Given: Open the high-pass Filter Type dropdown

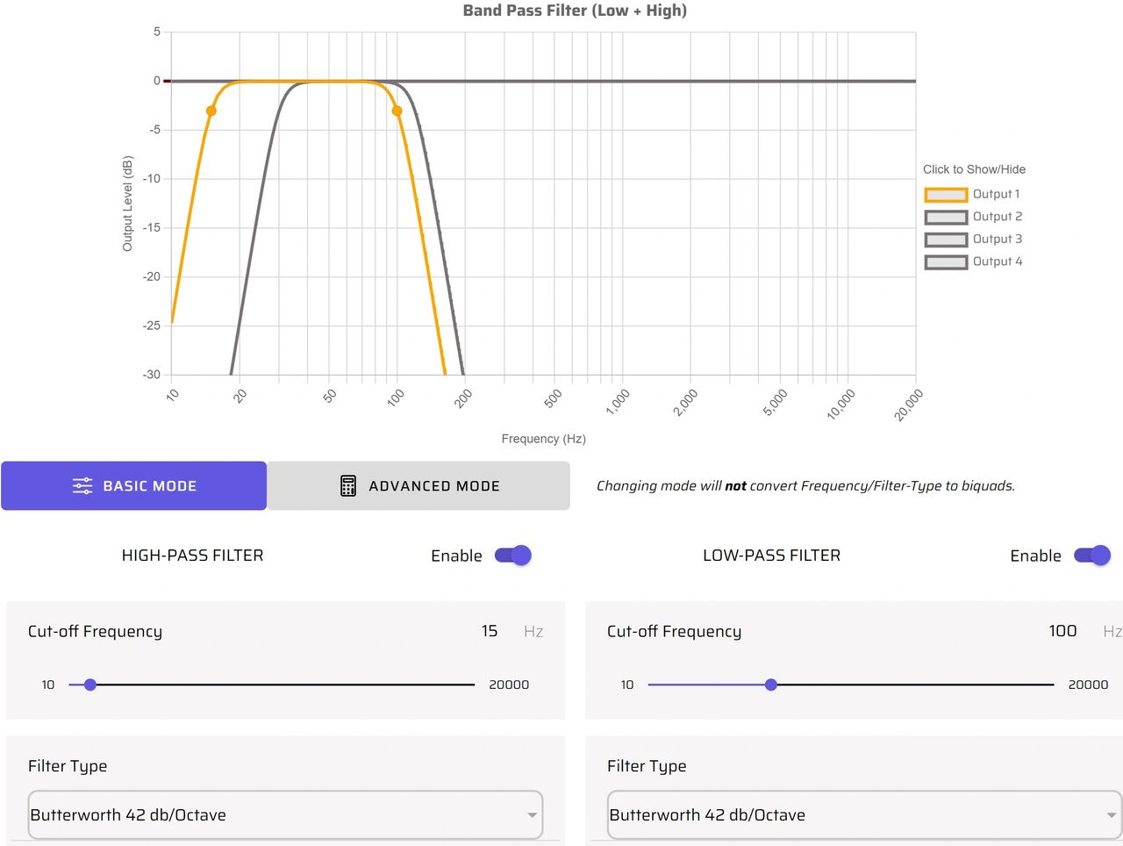Looking at the screenshot, I should (x=285, y=815).
